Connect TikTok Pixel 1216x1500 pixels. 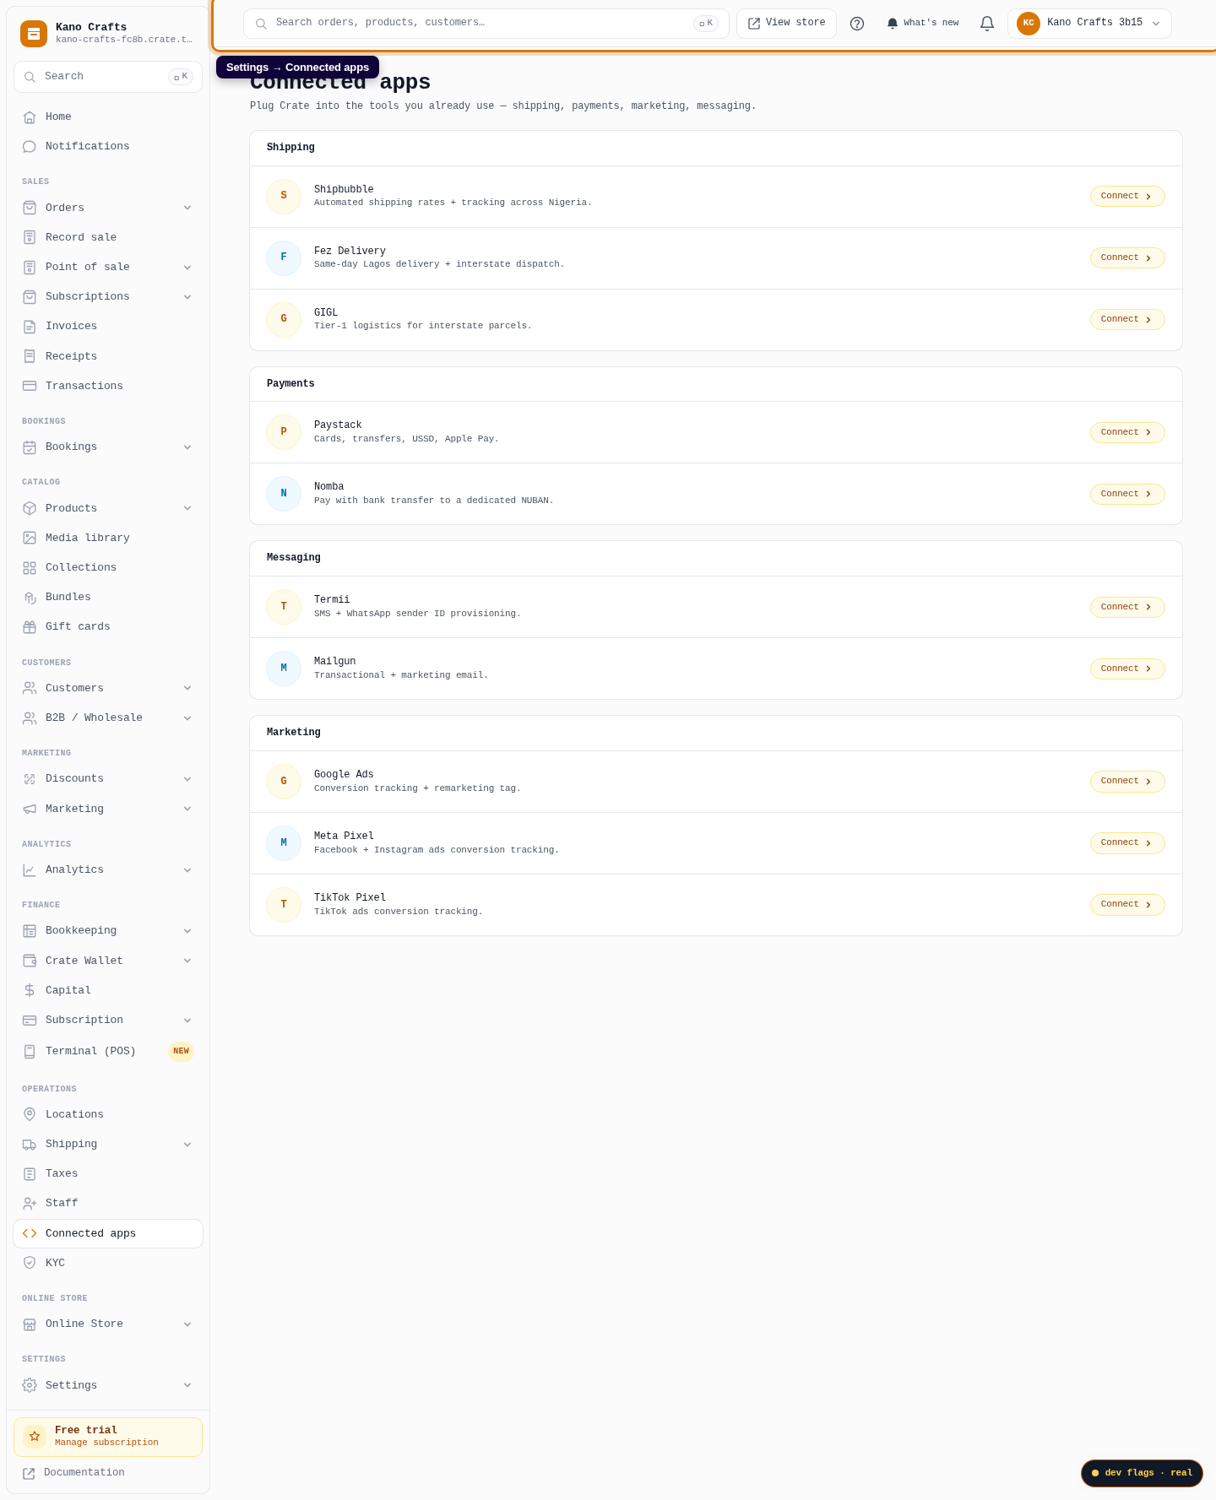click(1127, 904)
